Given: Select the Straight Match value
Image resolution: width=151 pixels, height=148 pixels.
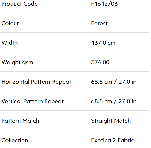Looking at the screenshot, I should [111, 121].
